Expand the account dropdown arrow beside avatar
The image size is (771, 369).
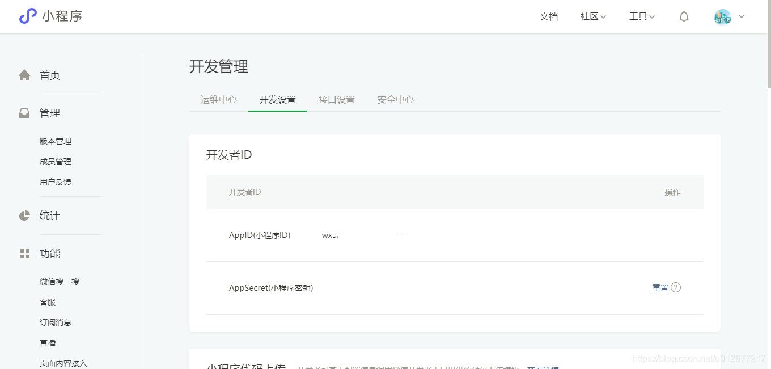coord(742,16)
